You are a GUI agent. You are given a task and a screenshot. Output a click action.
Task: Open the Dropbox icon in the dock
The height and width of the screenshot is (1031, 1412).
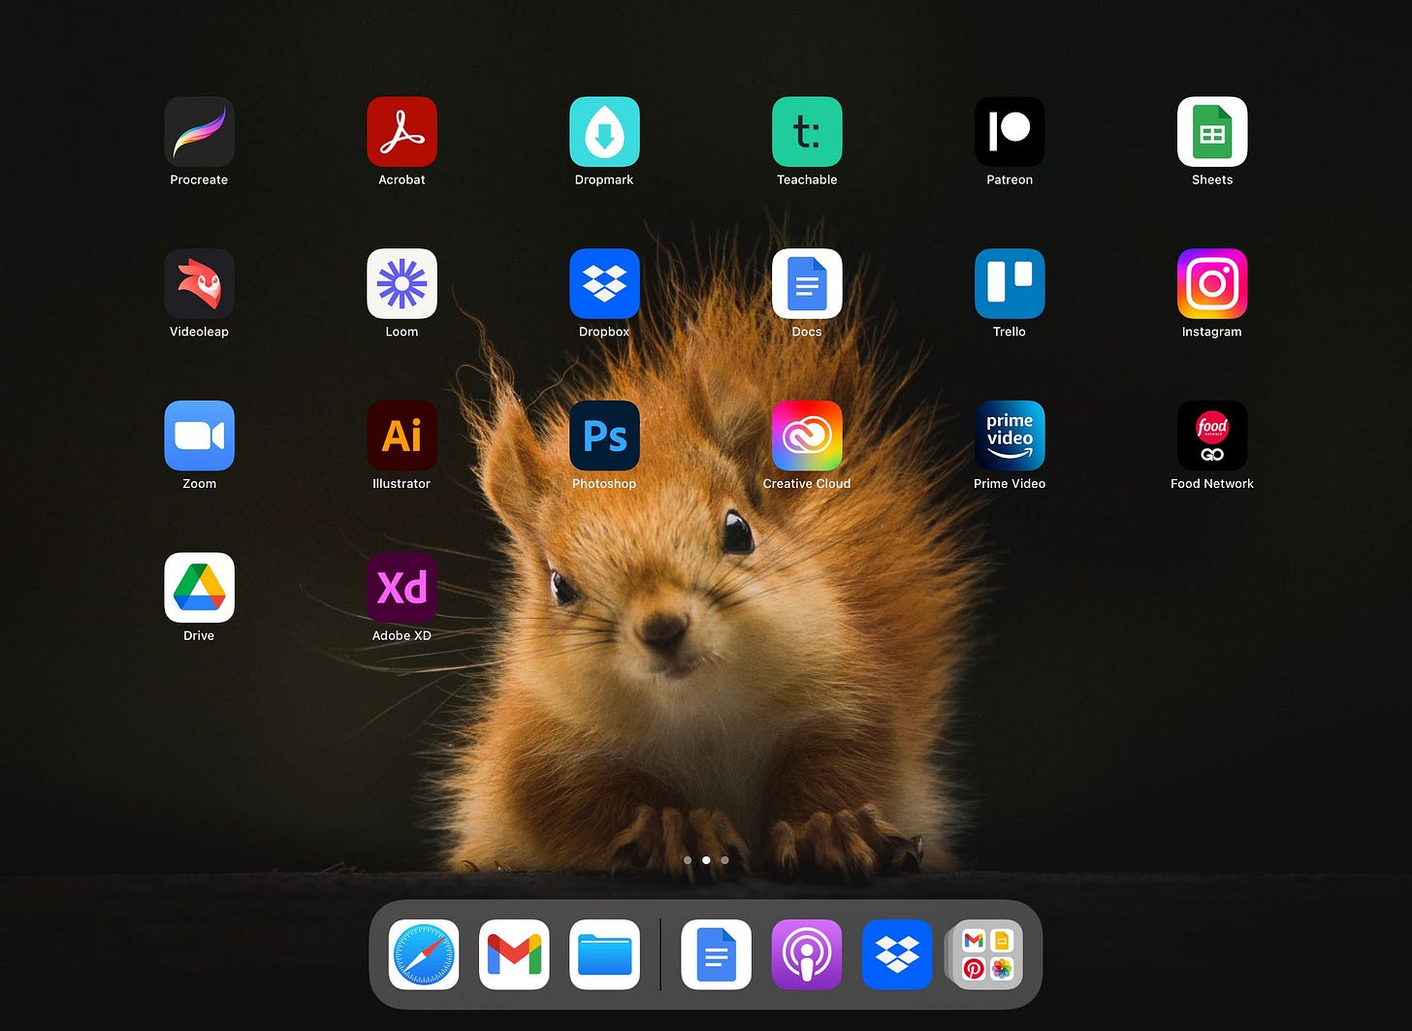(897, 954)
